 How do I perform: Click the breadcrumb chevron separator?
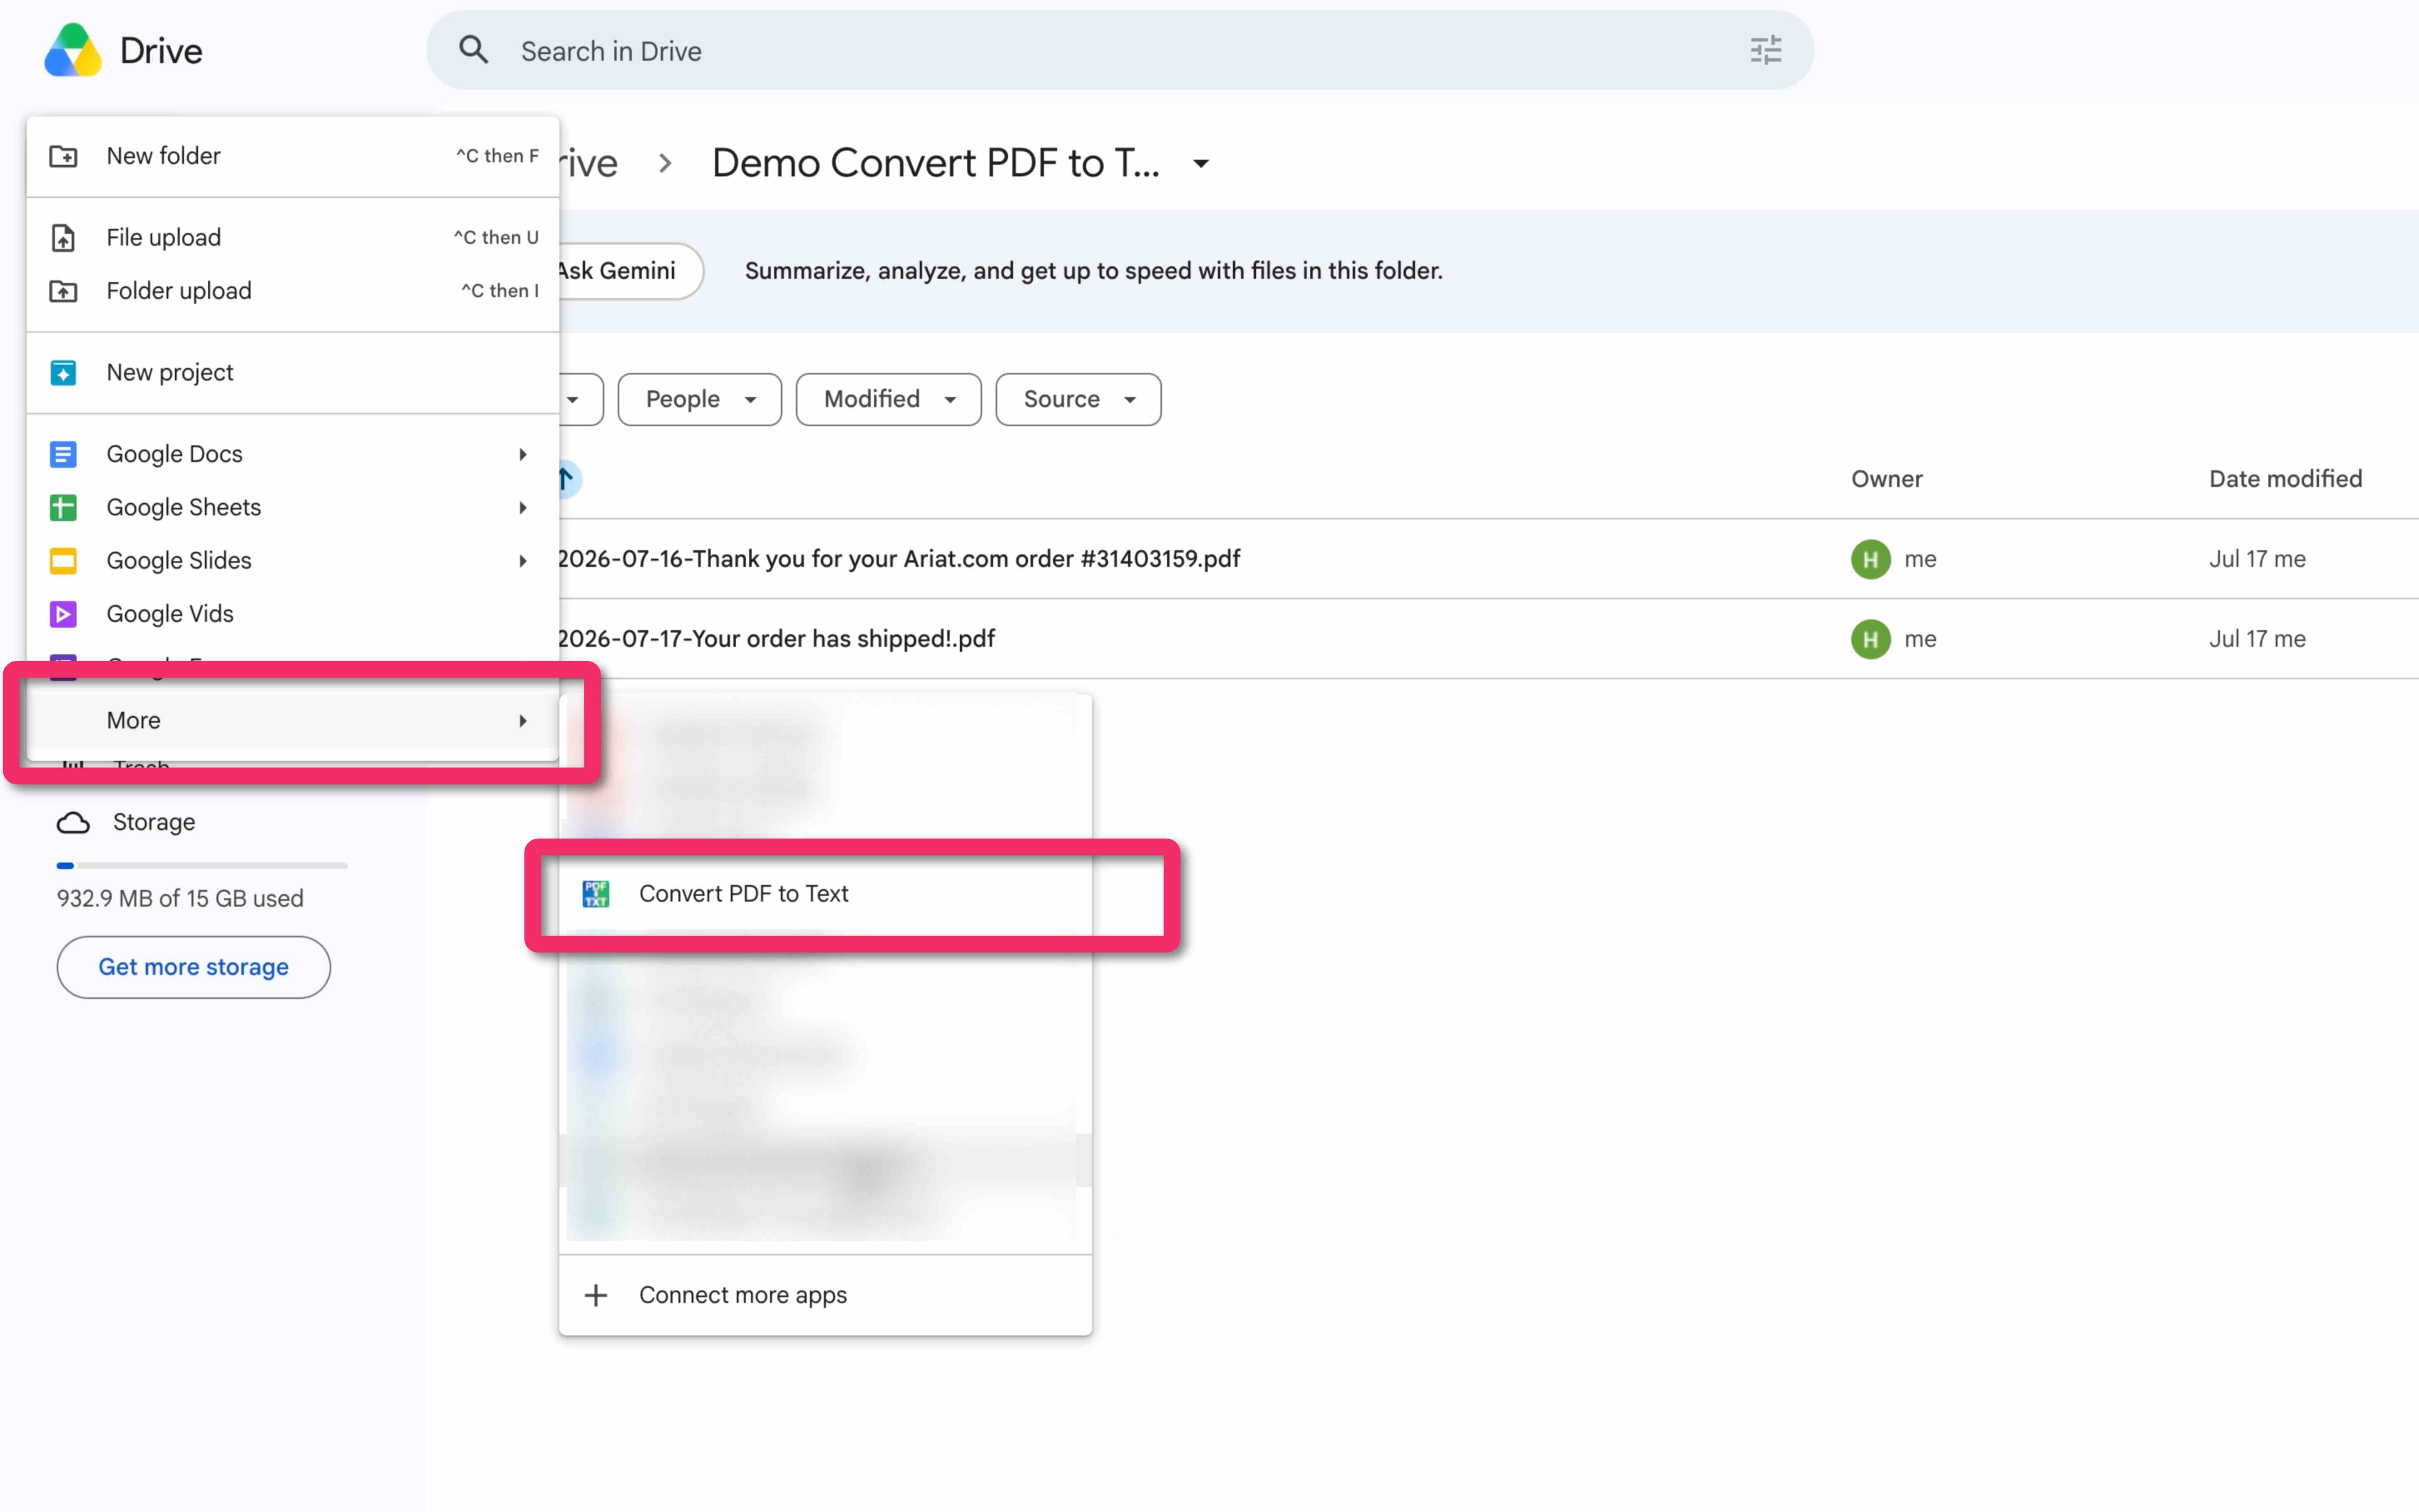(666, 163)
